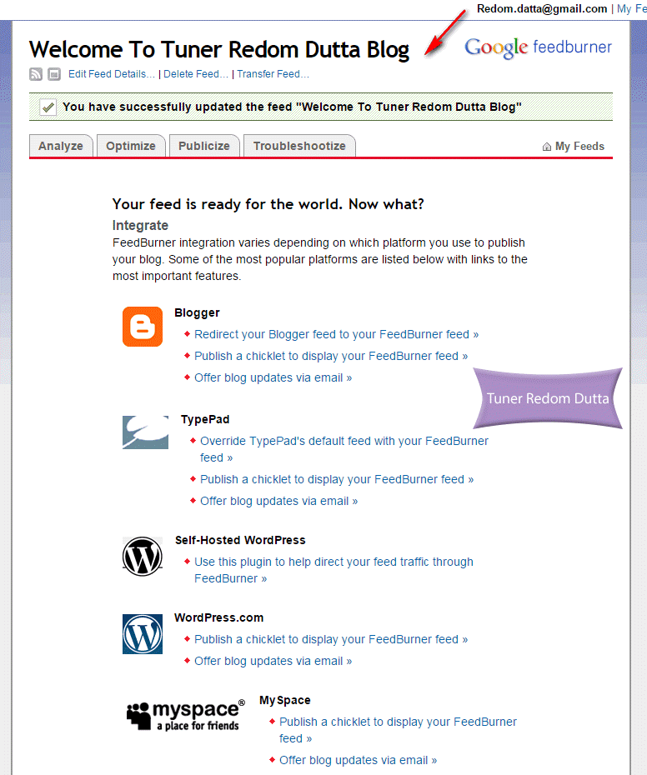The image size is (647, 775).
Task: Go to the Troubleshootize tab
Action: [299, 147]
